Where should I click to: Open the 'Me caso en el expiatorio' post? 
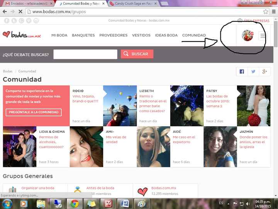click(x=184, y=139)
